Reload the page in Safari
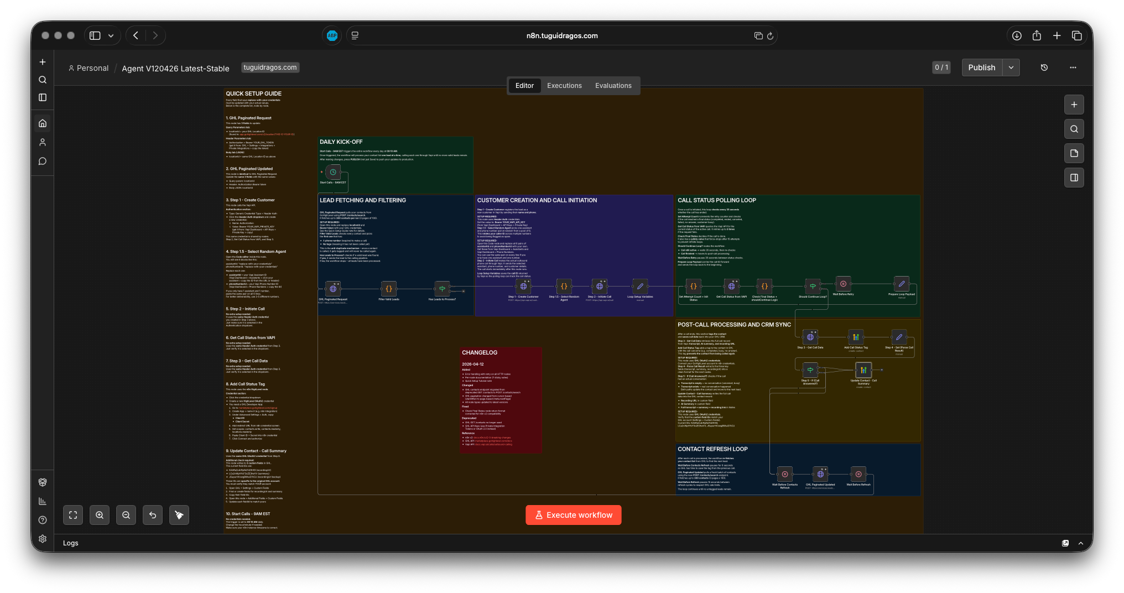The width and height of the screenshot is (1124, 593). click(770, 35)
